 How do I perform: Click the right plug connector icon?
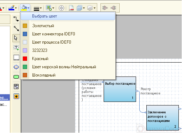point(113,8)
